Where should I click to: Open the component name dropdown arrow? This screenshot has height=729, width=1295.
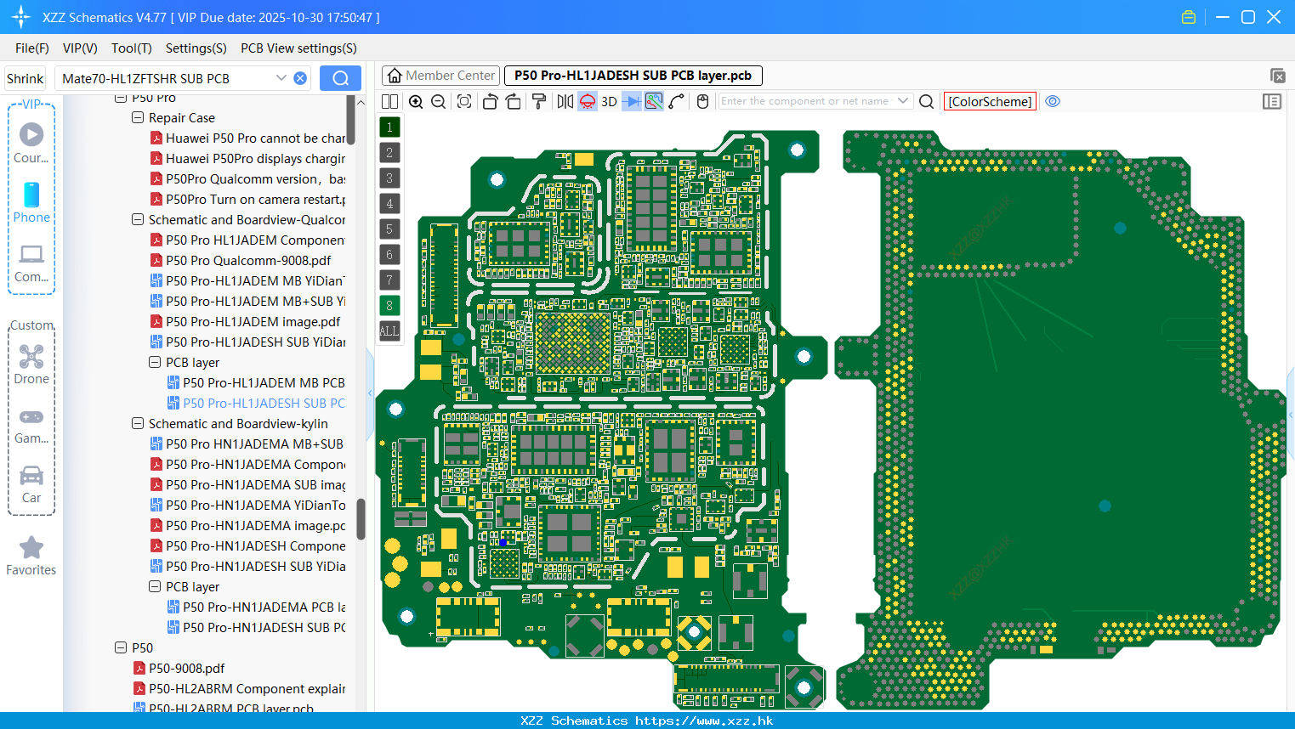click(x=903, y=100)
